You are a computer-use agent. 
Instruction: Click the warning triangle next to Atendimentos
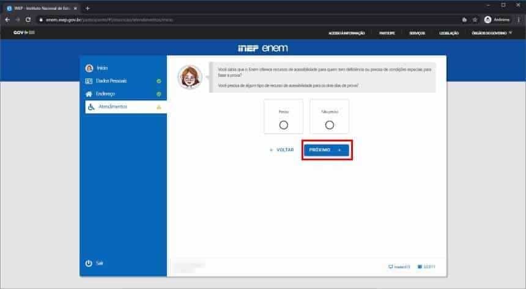click(159, 107)
